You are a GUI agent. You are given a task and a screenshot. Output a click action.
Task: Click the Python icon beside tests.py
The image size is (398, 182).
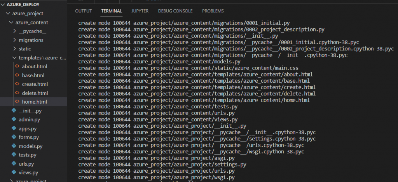pyautogui.click(x=14, y=155)
